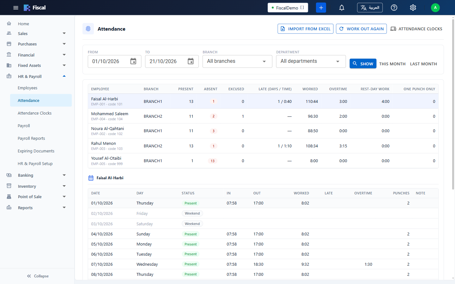
Task: Click Rahul Menon's absent count badge
Action: [214, 146]
